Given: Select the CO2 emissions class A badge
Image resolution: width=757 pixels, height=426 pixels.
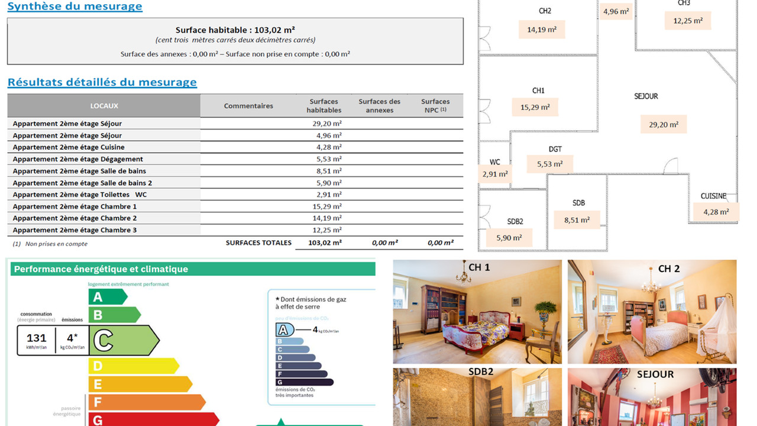Looking at the screenshot, I should 284,330.
